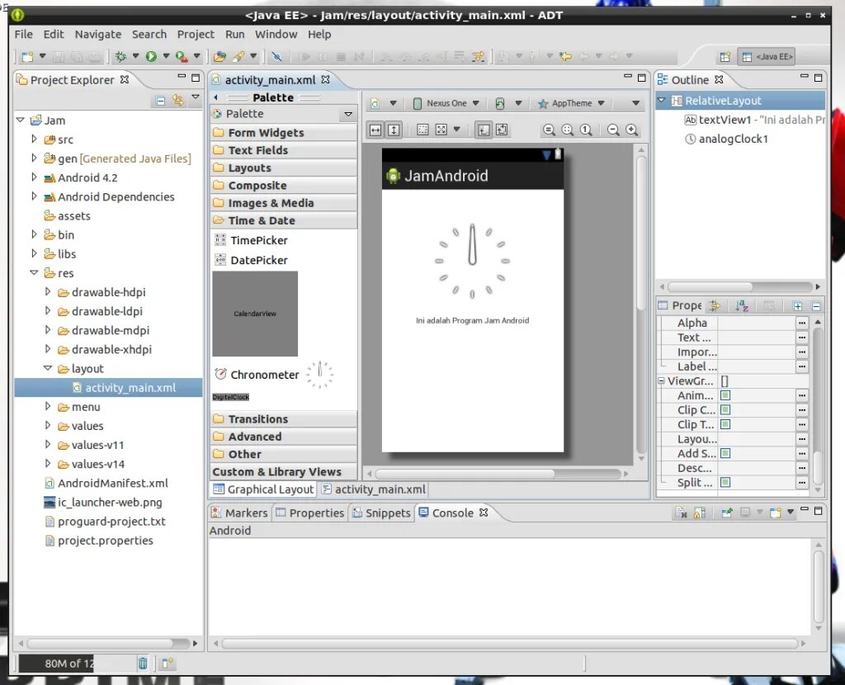Zoom canvas to 100% actual size

586,130
